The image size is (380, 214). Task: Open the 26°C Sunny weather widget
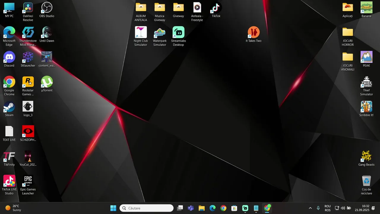tap(13, 208)
